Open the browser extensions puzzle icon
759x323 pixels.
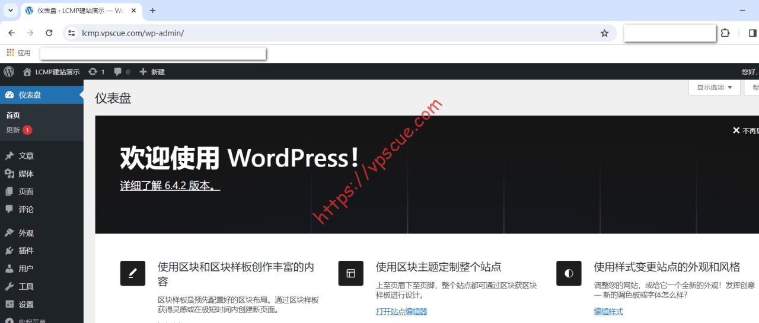(x=725, y=33)
